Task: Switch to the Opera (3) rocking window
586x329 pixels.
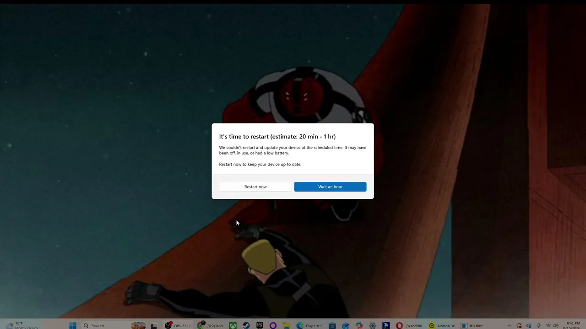Action: pos(409,325)
